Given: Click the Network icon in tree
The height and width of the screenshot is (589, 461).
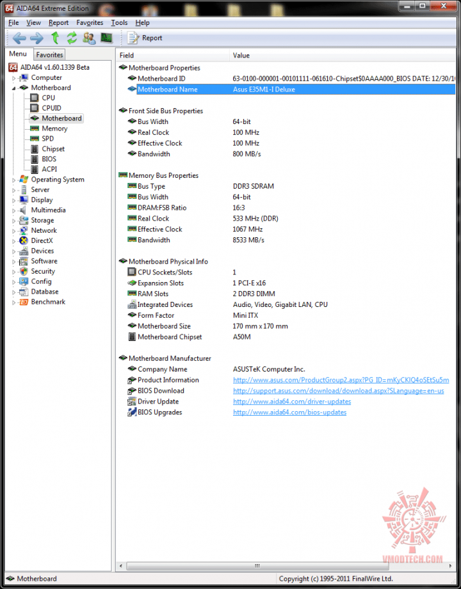Looking at the screenshot, I should 24,230.
